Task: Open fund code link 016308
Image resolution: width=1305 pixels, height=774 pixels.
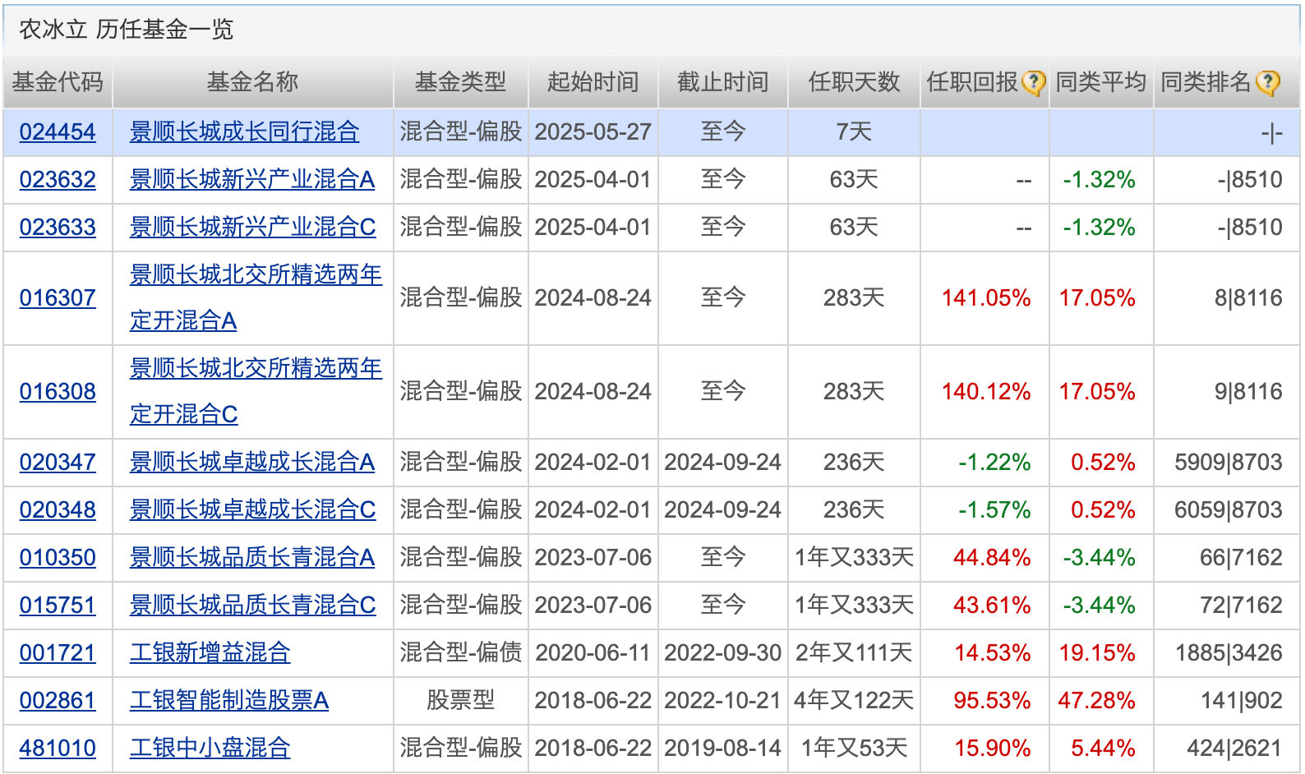Action: pyautogui.click(x=58, y=392)
